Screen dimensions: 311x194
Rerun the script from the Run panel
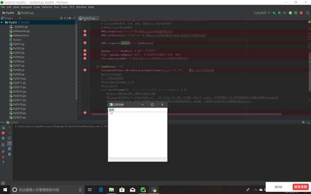click(3, 128)
